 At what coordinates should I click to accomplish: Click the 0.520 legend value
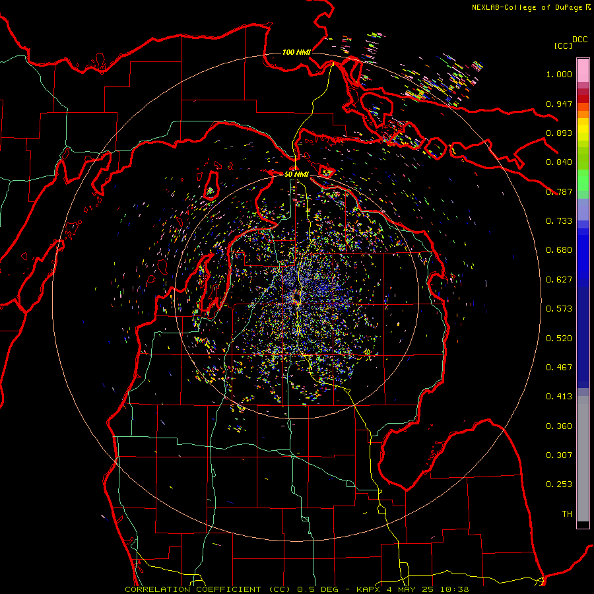coord(559,339)
